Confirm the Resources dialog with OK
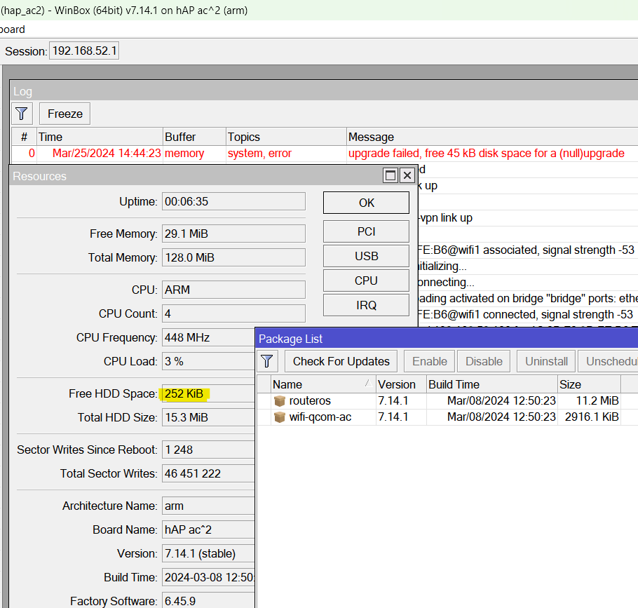Viewport: 638px width, 608px height. pyautogui.click(x=366, y=203)
